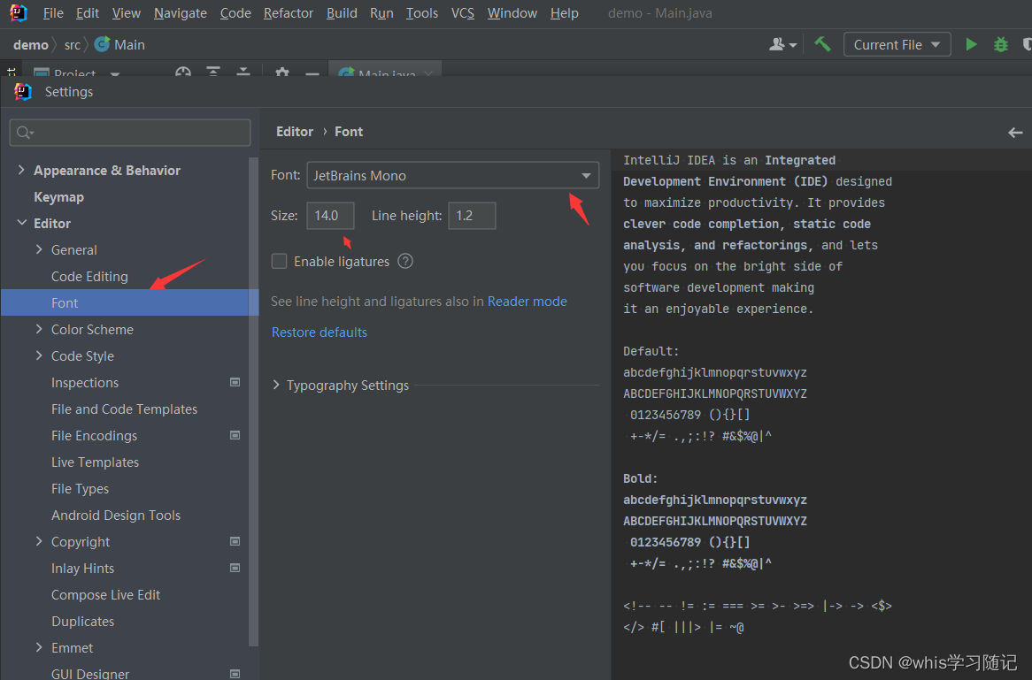Click the Main class icon in breadcrumb
This screenshot has width=1032, height=680.
click(102, 44)
